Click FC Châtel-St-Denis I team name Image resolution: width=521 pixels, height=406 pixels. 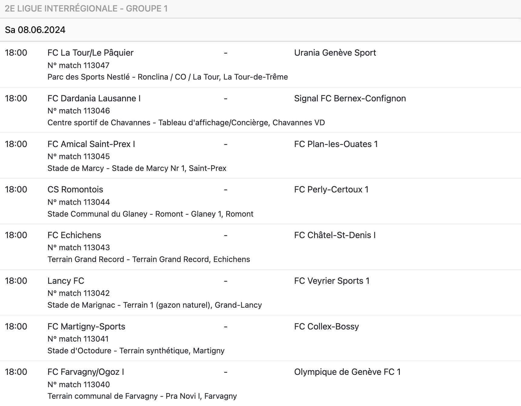335,235
